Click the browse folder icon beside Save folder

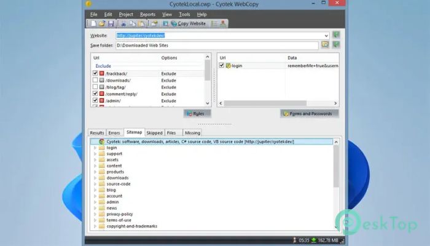(x=325, y=44)
